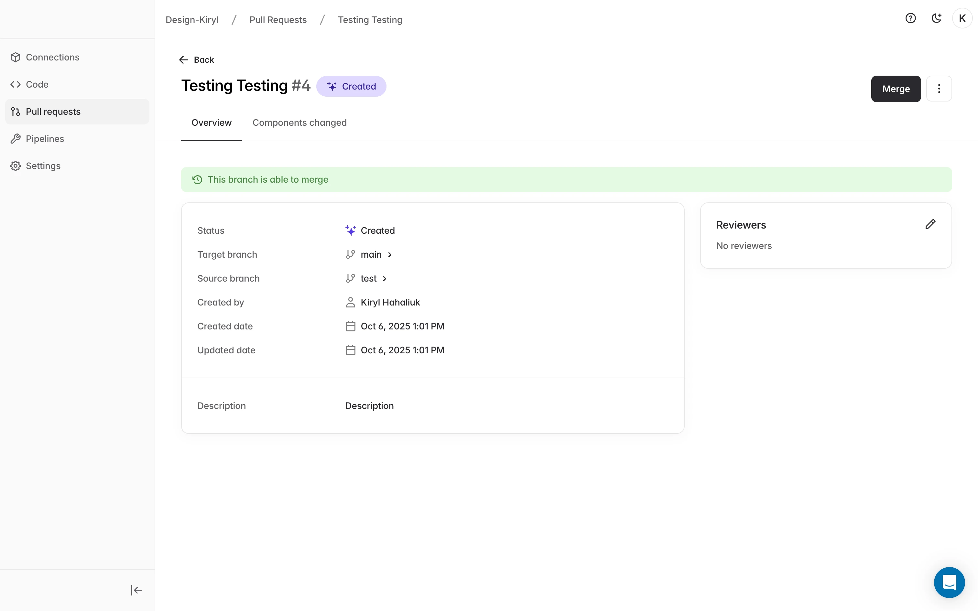The width and height of the screenshot is (978, 611).
Task: Edit reviewers with the pencil icon
Action: coord(930,224)
